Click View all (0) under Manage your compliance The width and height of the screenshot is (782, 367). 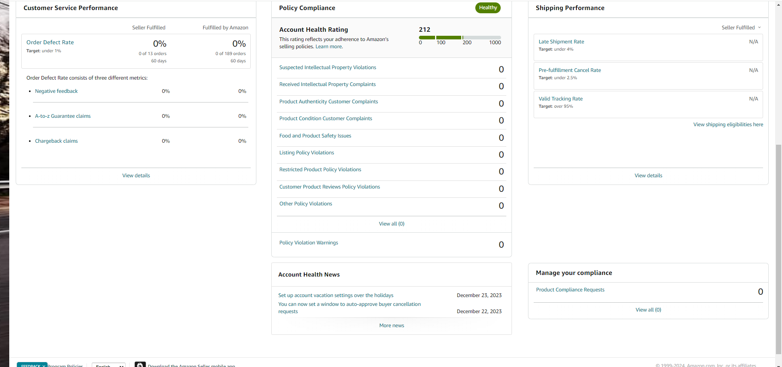pyautogui.click(x=648, y=310)
